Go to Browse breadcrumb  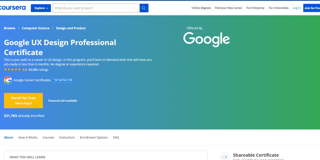coord(10,28)
